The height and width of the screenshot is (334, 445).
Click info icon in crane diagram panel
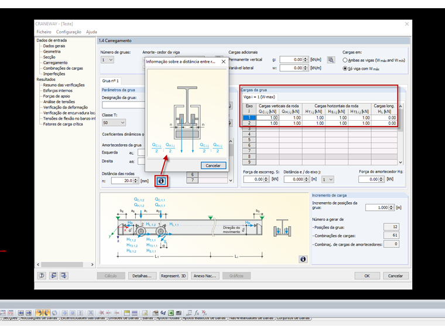click(x=303, y=259)
